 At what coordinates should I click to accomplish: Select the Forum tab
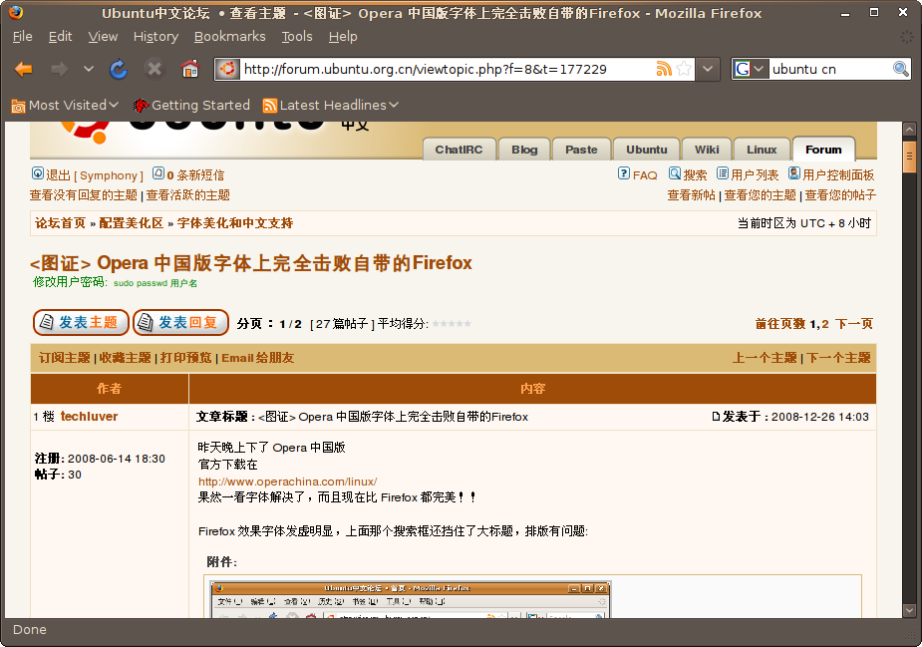tap(823, 150)
